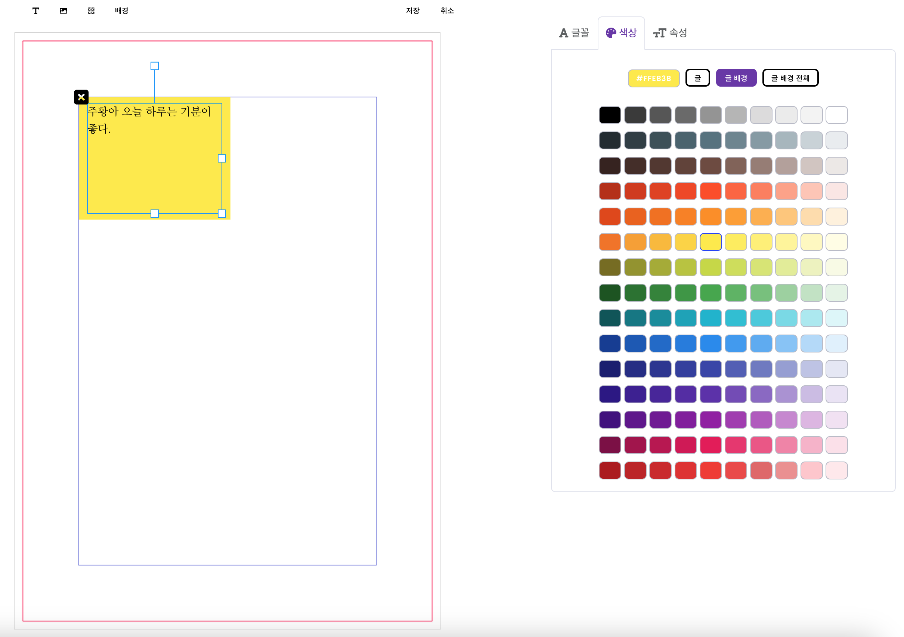Select the 글 배경 전체 toggle
904x637 pixels.
(790, 78)
